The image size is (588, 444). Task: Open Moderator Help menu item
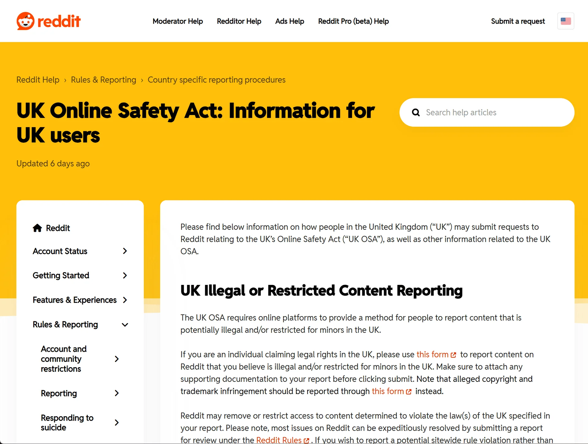178,21
